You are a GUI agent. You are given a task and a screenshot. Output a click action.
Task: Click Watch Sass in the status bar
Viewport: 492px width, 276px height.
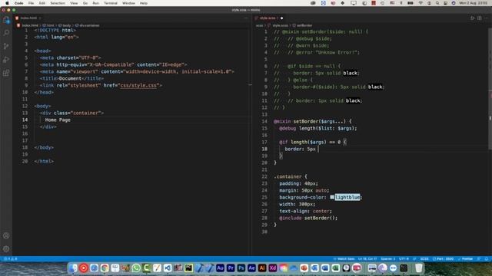344,259
